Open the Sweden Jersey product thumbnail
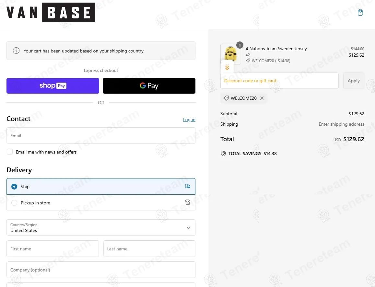 (x=230, y=54)
